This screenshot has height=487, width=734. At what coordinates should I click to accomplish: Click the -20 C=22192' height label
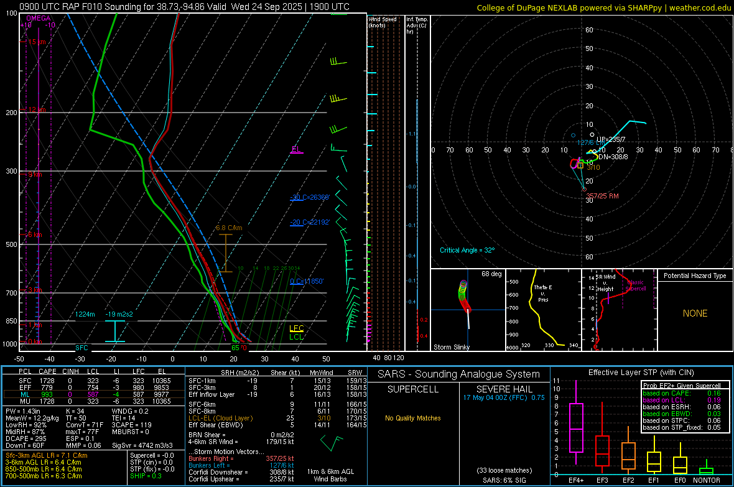[310, 222]
